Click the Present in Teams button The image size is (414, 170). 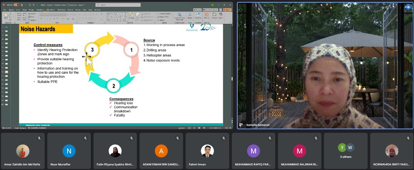click(210, 10)
